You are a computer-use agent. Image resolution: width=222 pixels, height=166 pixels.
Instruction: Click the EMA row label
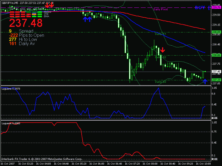(47, 16)
